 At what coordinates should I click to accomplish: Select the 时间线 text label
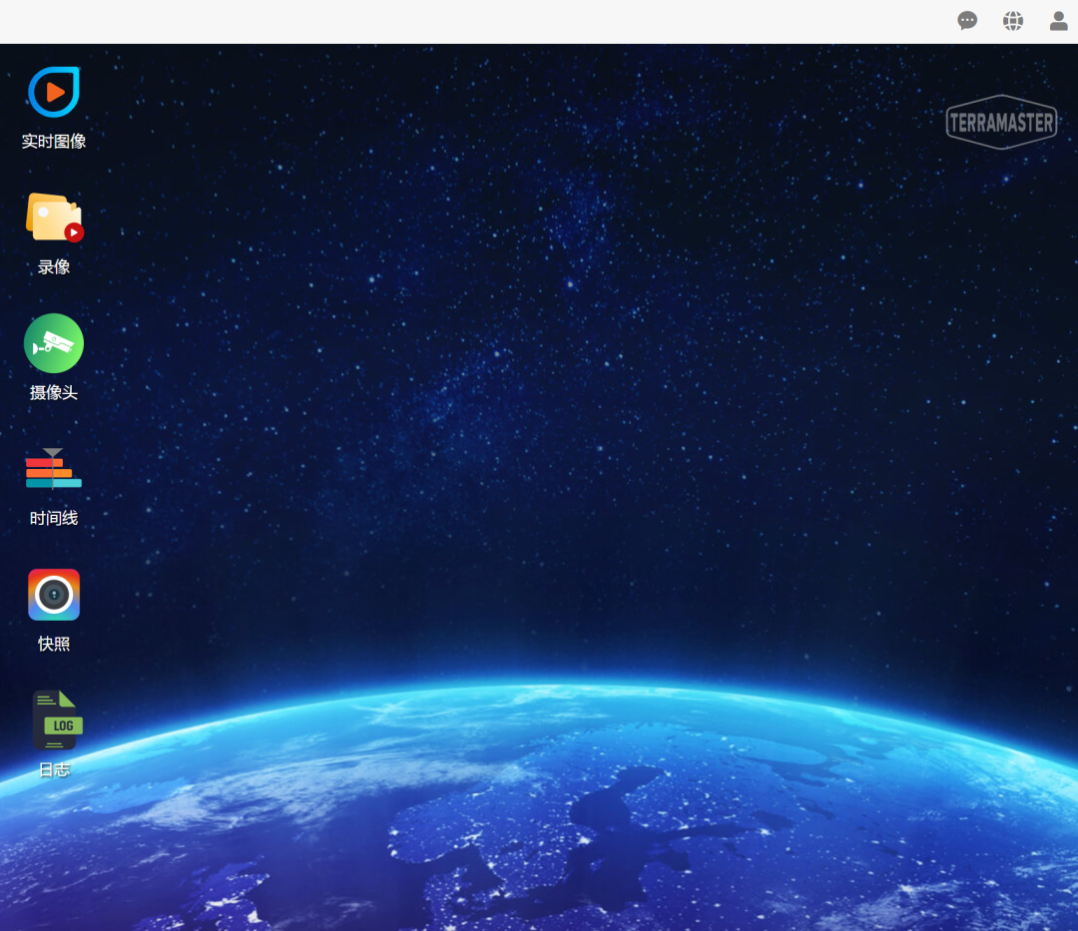(x=54, y=519)
